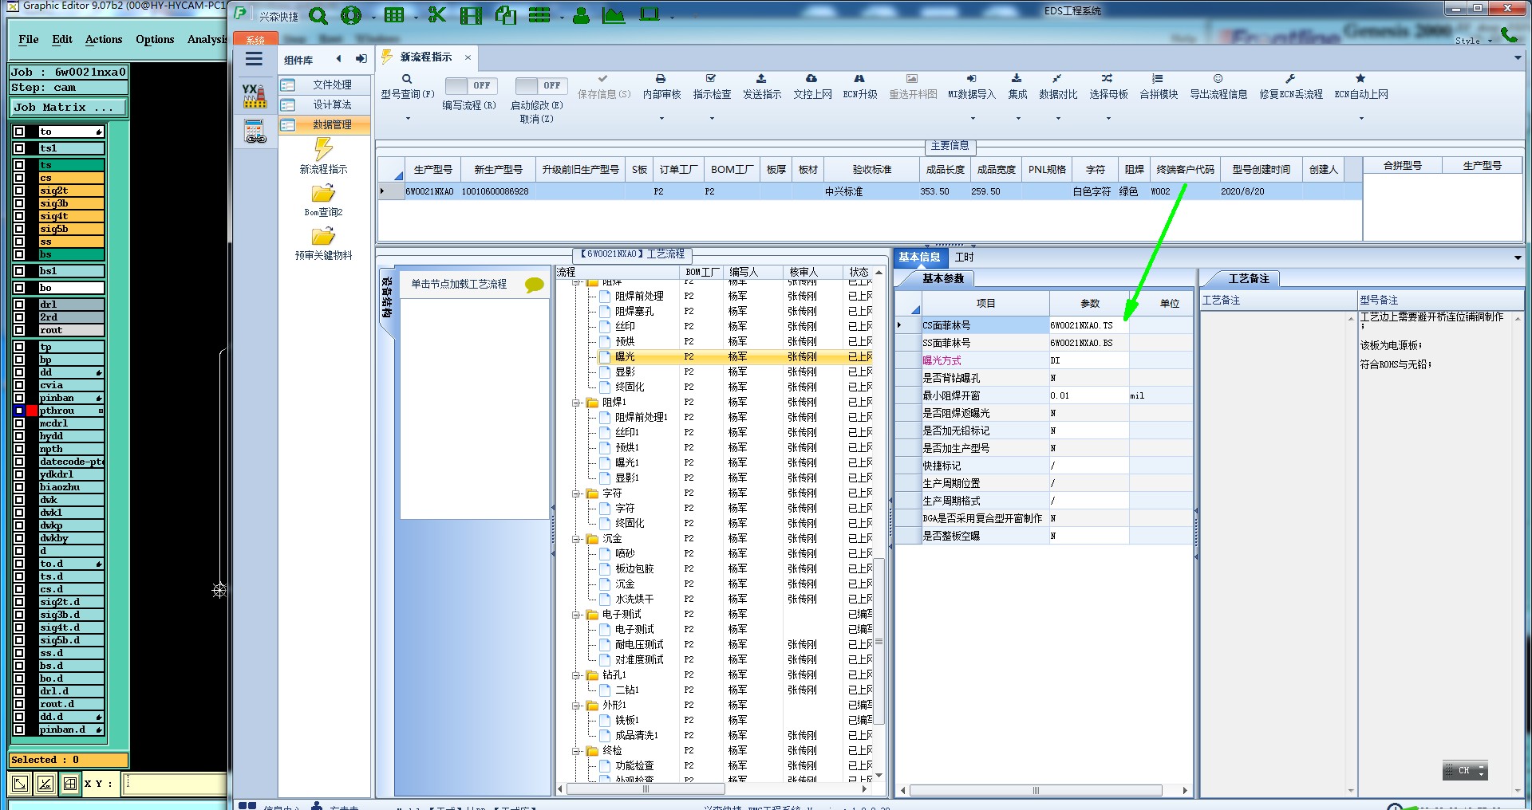
Task: Click 型号查询(F) search tool
Action: click(x=407, y=87)
